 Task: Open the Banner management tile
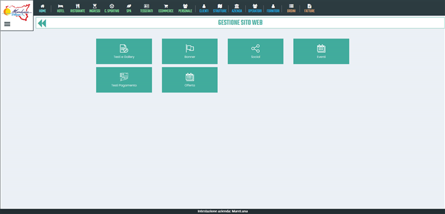click(x=190, y=52)
